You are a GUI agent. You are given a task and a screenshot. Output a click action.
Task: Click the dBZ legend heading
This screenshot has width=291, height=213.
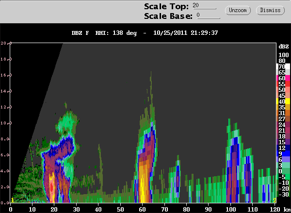coord(284,46)
